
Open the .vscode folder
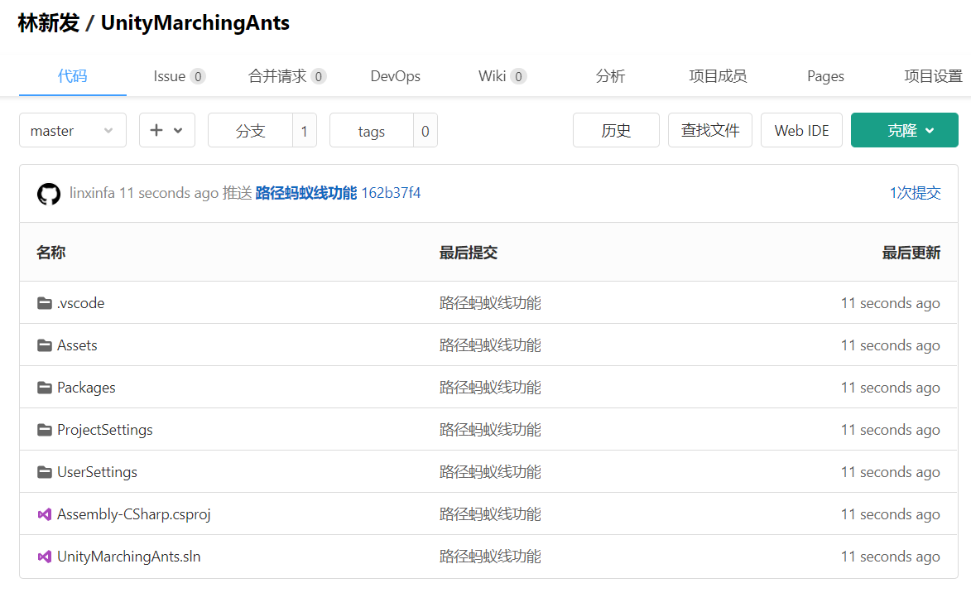pos(80,303)
